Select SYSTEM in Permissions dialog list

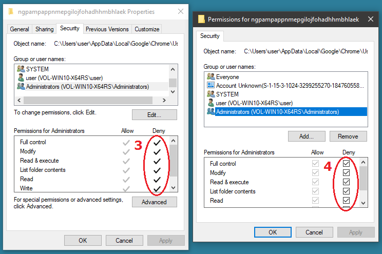point(227,94)
